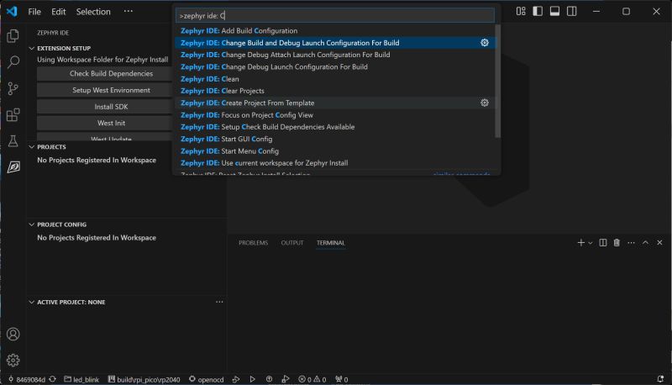Screen dimensions: 672x385
Task: Open notifications bell in the status bar
Action: [x=660, y=379]
